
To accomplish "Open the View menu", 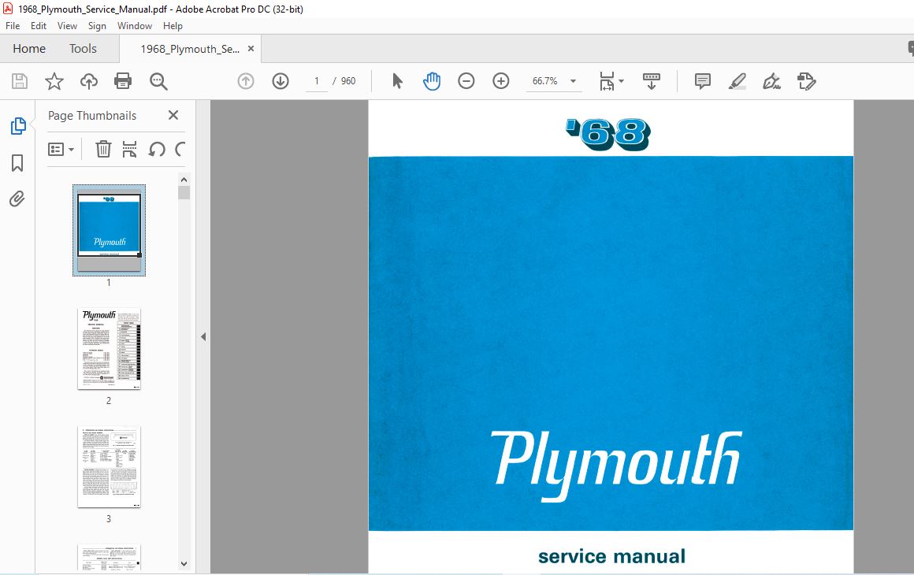I will pyautogui.click(x=67, y=26).
